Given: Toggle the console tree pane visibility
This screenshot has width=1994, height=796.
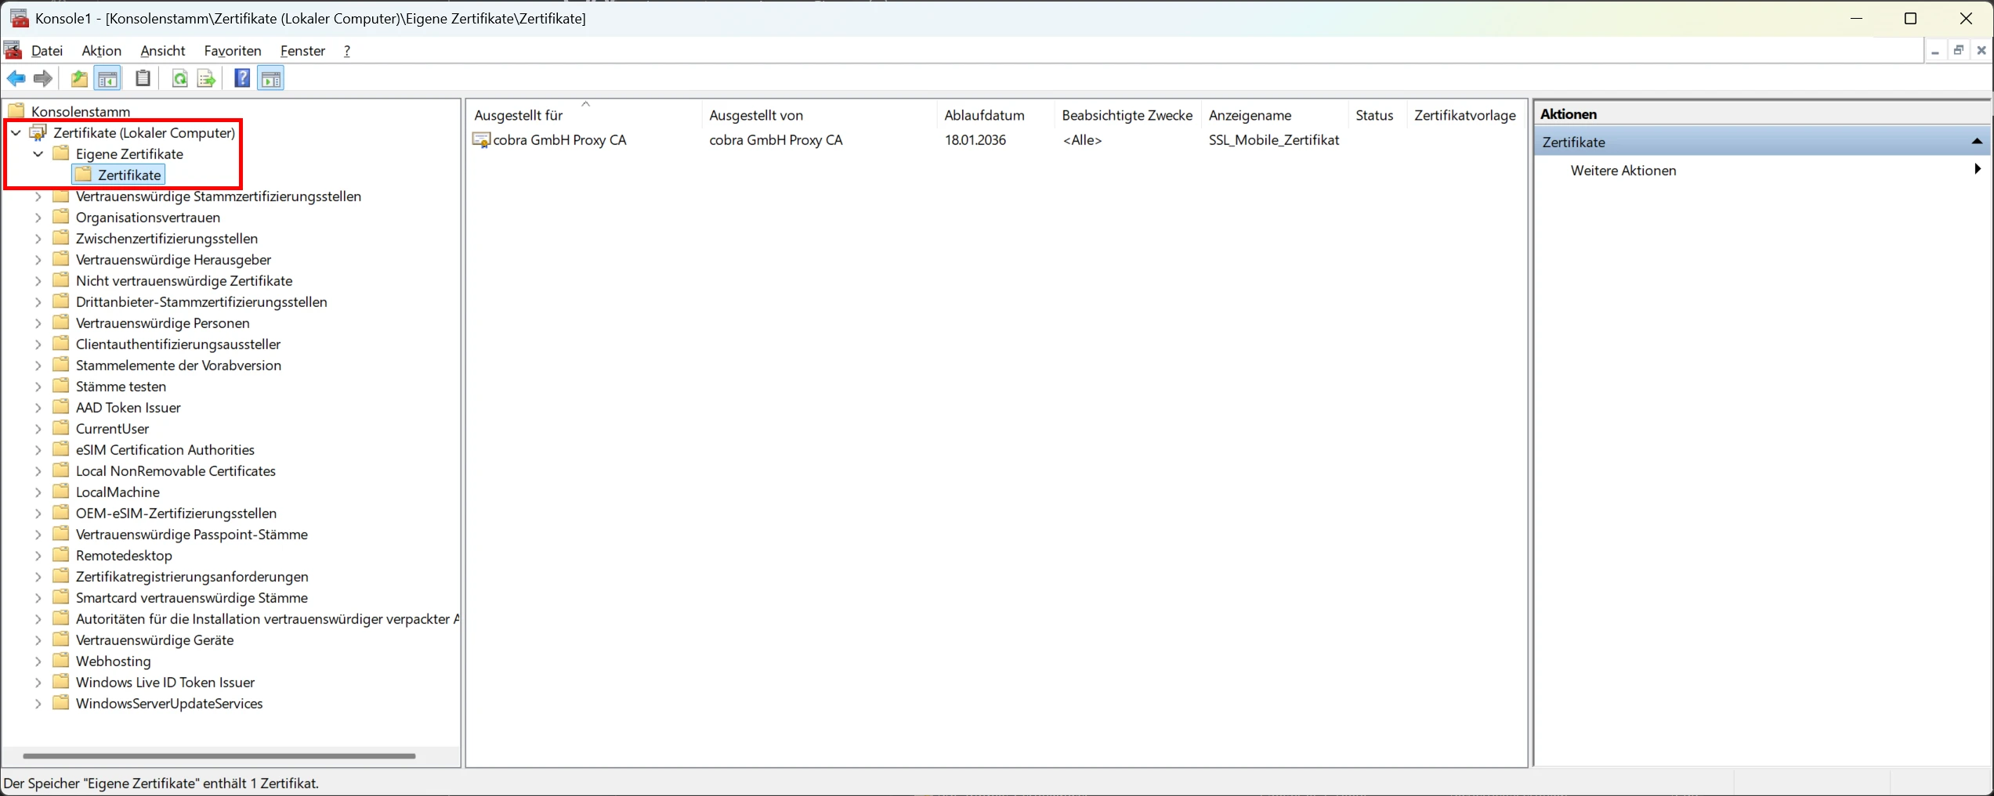Looking at the screenshot, I should (107, 78).
